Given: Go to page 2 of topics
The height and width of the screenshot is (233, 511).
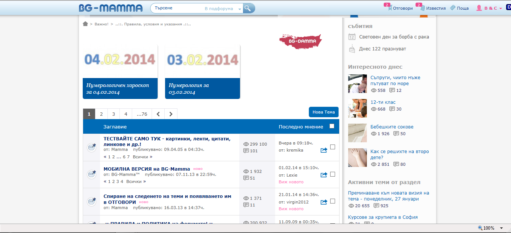Looking at the screenshot, I should pos(101,114).
